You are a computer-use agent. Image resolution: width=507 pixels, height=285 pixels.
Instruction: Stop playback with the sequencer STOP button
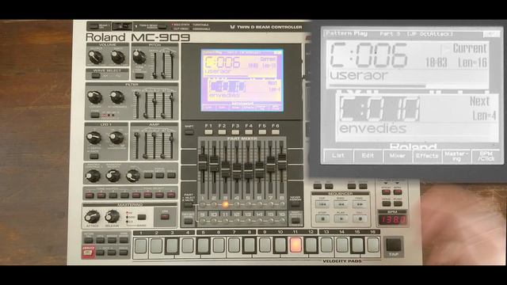pyautogui.click(x=322, y=218)
